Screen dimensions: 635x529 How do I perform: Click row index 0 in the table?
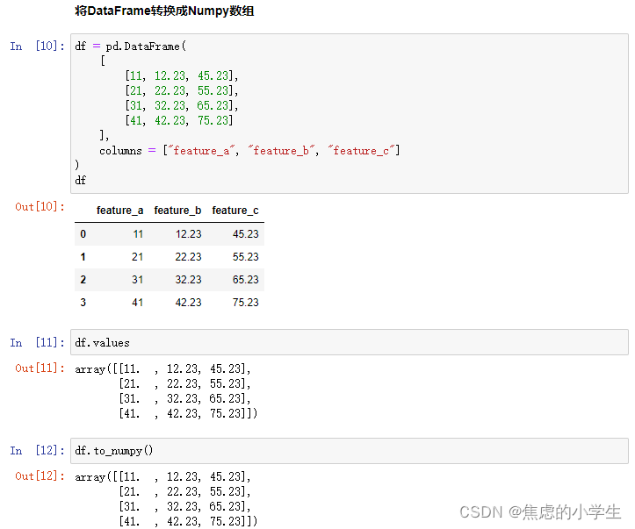[83, 234]
